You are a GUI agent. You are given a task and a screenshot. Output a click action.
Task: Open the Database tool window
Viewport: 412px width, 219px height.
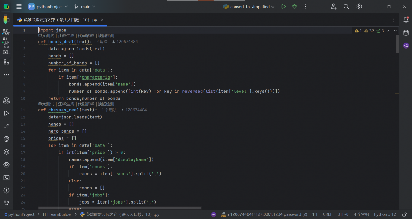[406, 33]
